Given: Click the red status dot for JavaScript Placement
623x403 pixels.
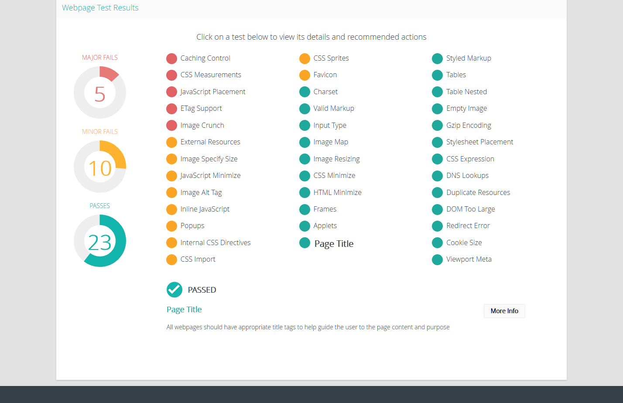Looking at the screenshot, I should click(172, 92).
